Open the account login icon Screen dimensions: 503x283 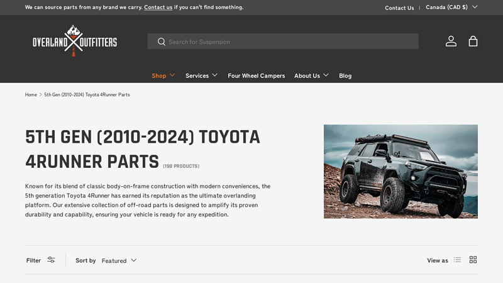coord(451,41)
